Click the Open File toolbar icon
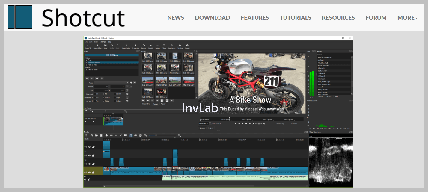428x192 pixels. coord(88,46)
